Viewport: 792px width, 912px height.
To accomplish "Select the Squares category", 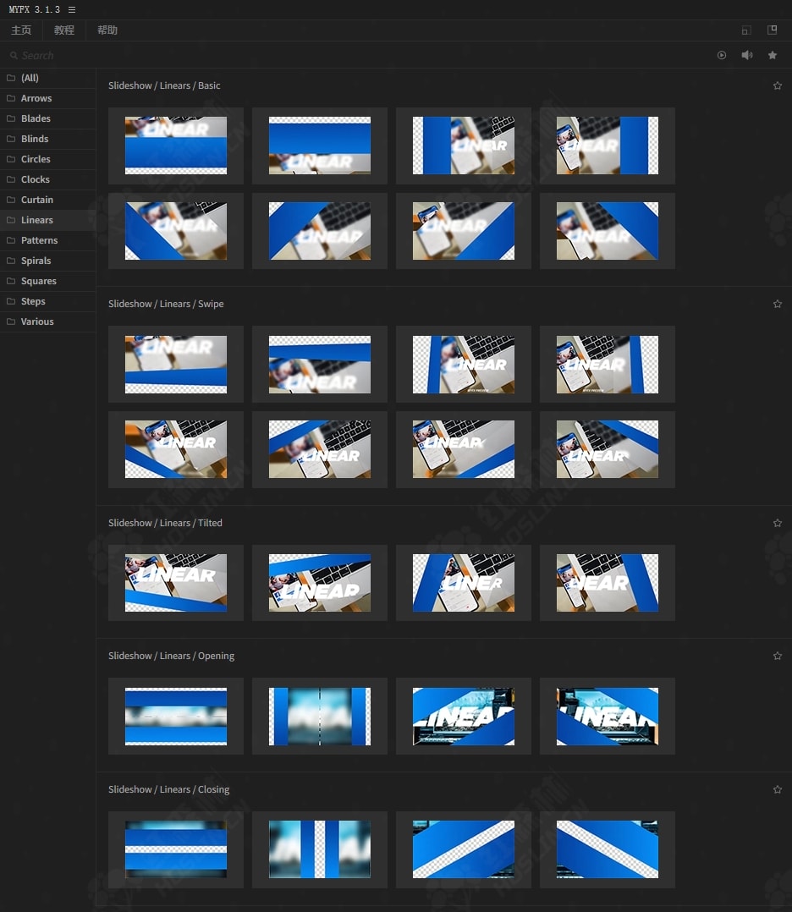I will point(47,281).
